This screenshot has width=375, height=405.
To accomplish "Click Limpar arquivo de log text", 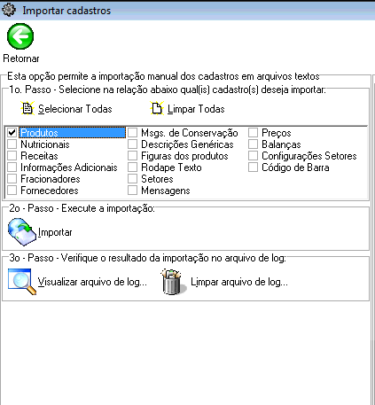I will tap(239, 282).
